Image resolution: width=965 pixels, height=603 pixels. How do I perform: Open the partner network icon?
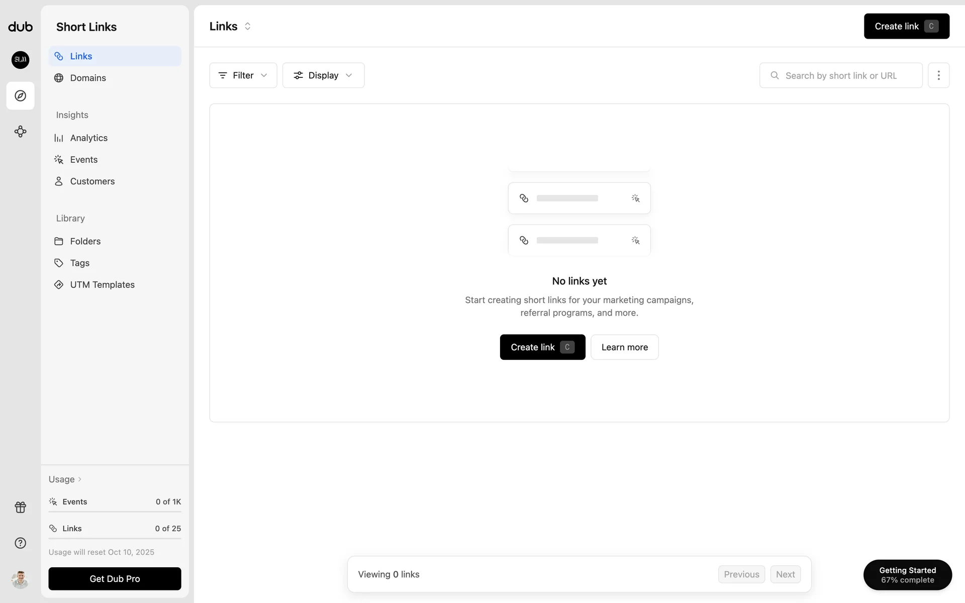pyautogui.click(x=20, y=132)
